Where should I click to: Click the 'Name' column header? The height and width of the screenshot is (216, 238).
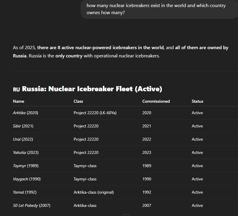click(x=19, y=101)
